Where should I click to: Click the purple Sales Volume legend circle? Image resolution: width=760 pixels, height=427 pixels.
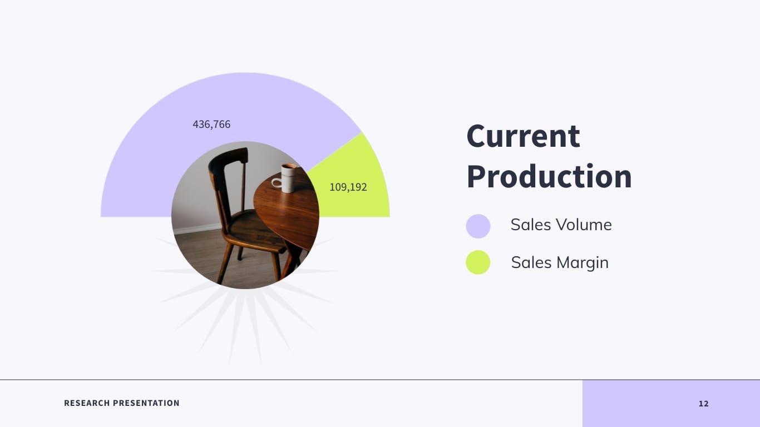tap(478, 226)
